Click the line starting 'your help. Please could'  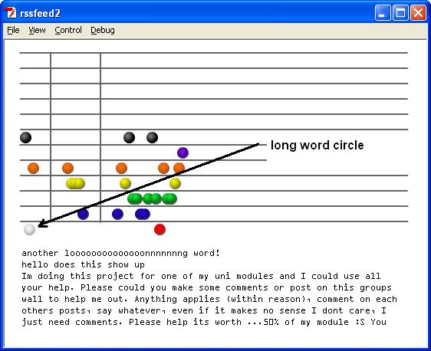207,287
